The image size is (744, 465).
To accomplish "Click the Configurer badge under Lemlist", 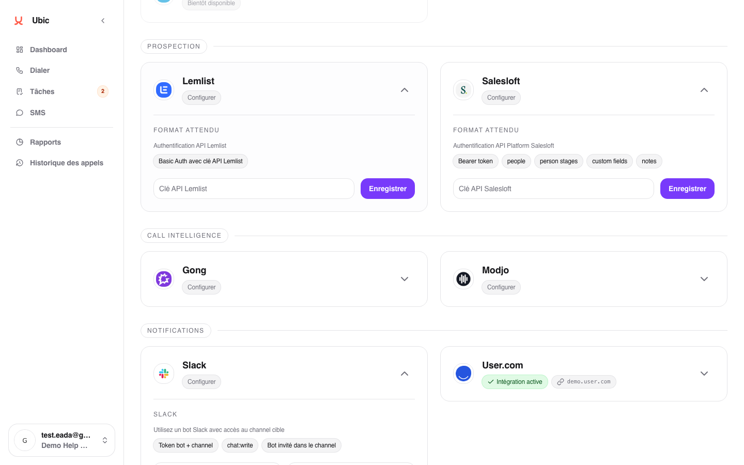I will tap(202, 98).
